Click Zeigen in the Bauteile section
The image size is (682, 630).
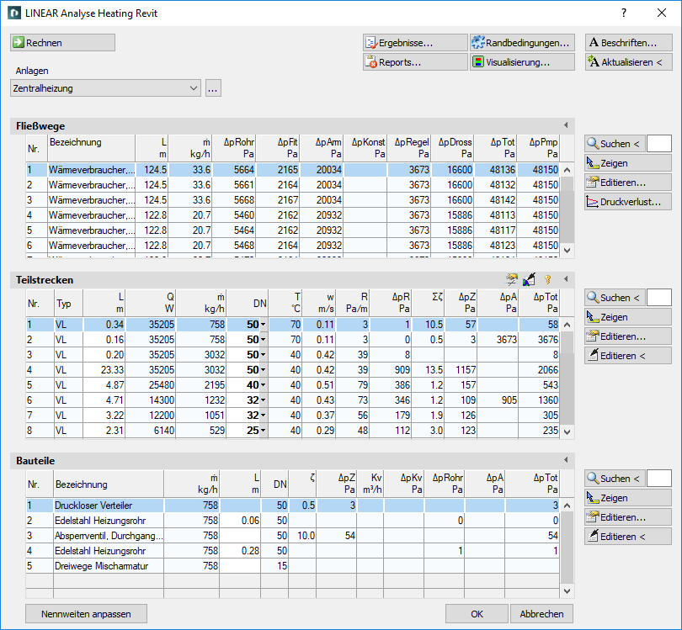click(628, 498)
